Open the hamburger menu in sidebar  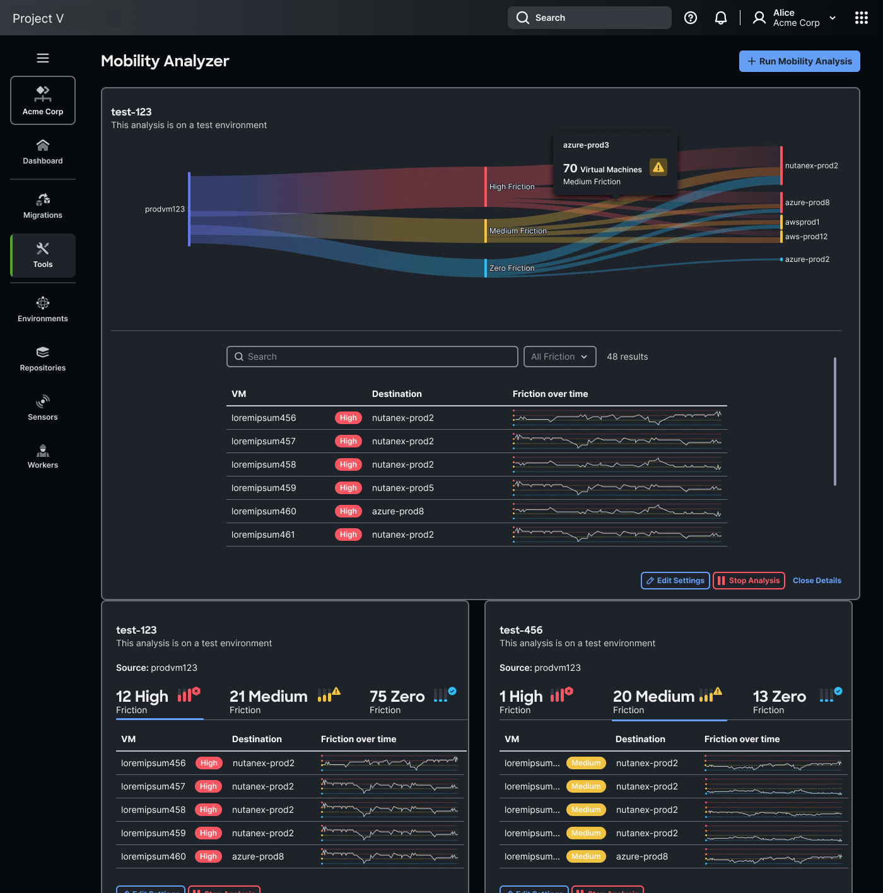43,58
